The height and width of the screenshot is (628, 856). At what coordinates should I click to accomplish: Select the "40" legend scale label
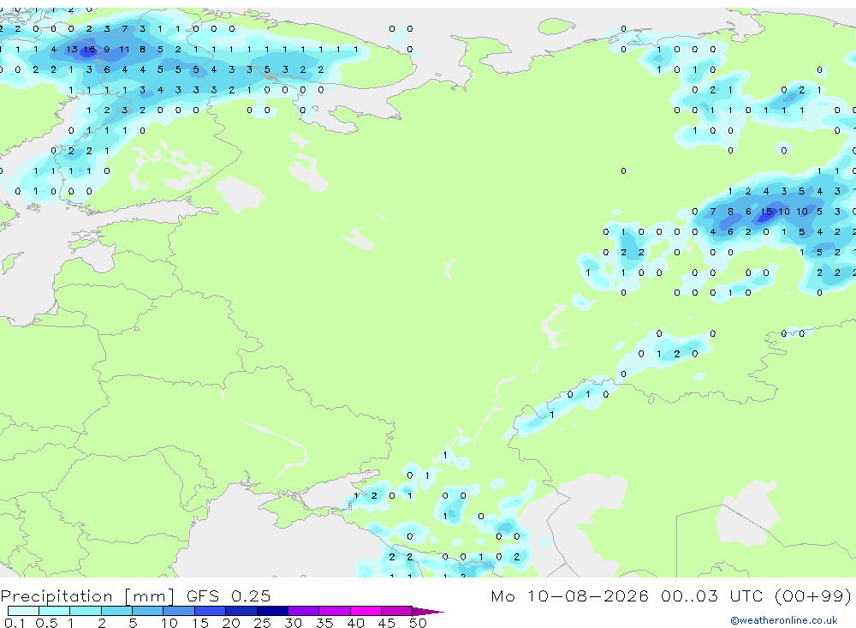tap(355, 623)
